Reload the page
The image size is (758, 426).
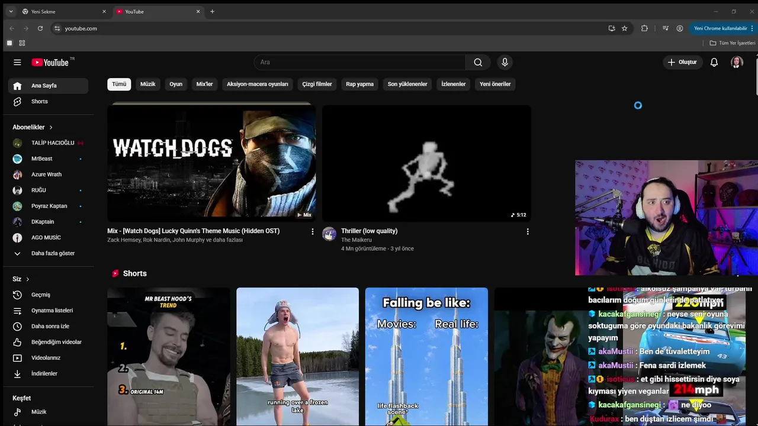(x=40, y=28)
